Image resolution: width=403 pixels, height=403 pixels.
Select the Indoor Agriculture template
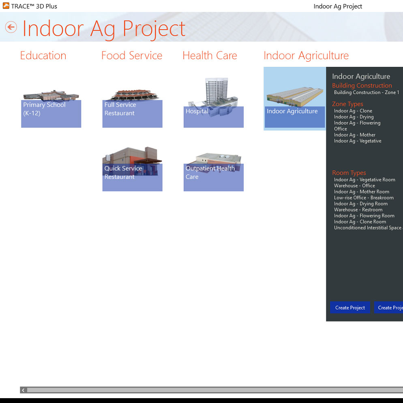pos(294,99)
